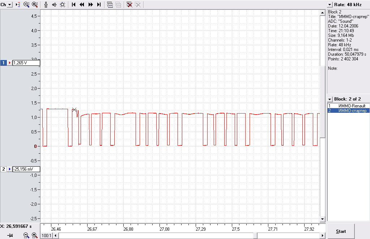
Task: Click the delete waveform red X icon
Action: coord(129,5)
